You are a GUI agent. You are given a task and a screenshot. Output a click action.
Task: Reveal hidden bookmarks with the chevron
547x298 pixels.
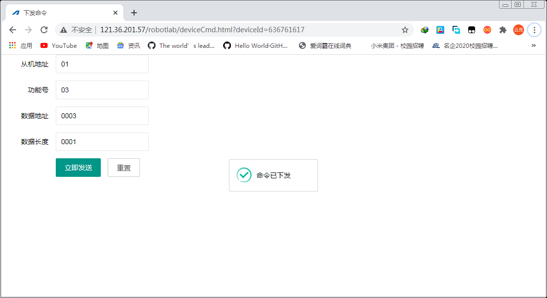point(533,45)
